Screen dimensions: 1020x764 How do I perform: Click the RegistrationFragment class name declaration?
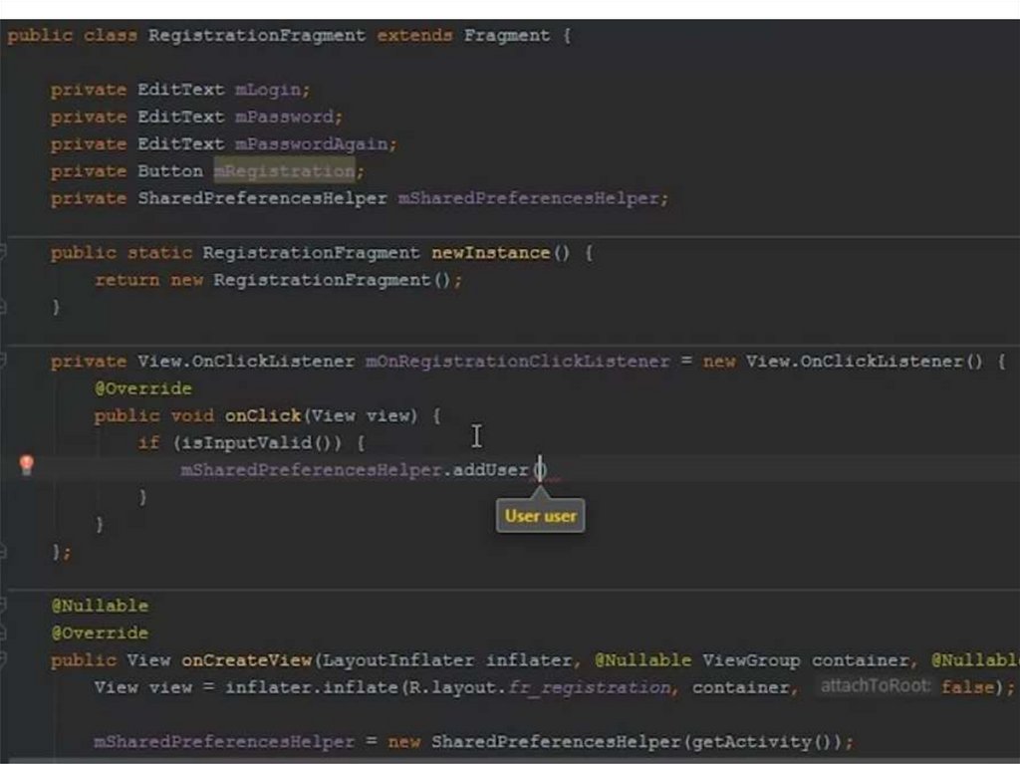pos(257,36)
